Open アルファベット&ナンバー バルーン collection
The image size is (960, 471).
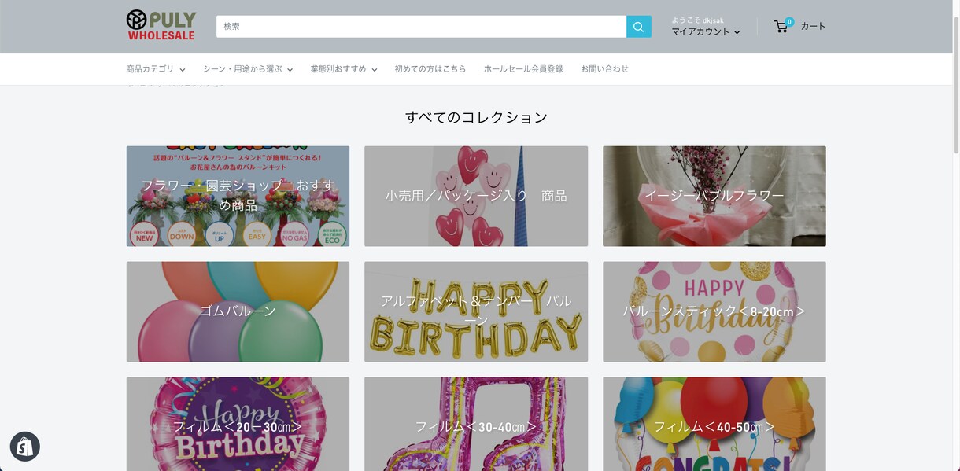(476, 311)
